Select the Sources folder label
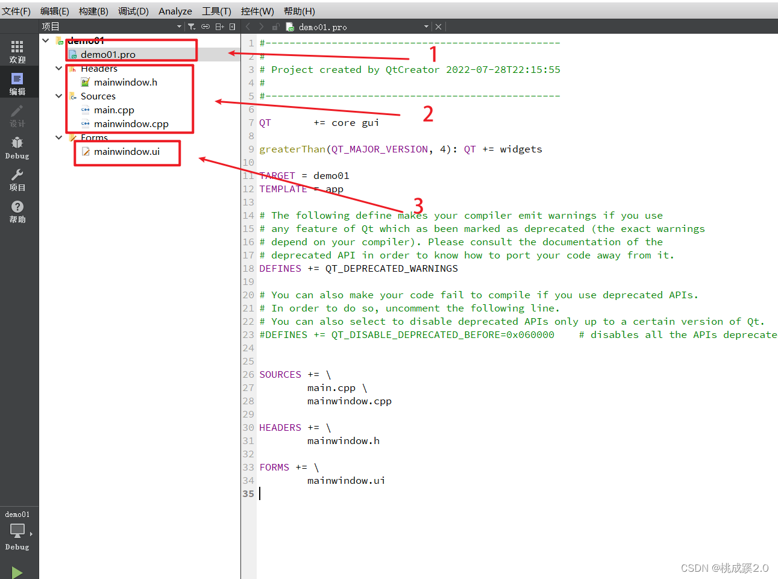This screenshot has height=579, width=778. pos(98,96)
